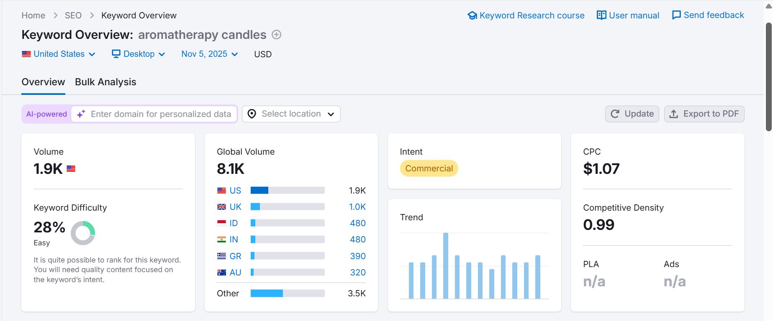Click the Keyword Difficulty donut chart
Screen dimensions: 773x321
tap(83, 233)
